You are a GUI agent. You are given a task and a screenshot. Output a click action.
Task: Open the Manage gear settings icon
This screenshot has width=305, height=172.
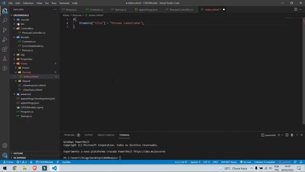pos(5,155)
